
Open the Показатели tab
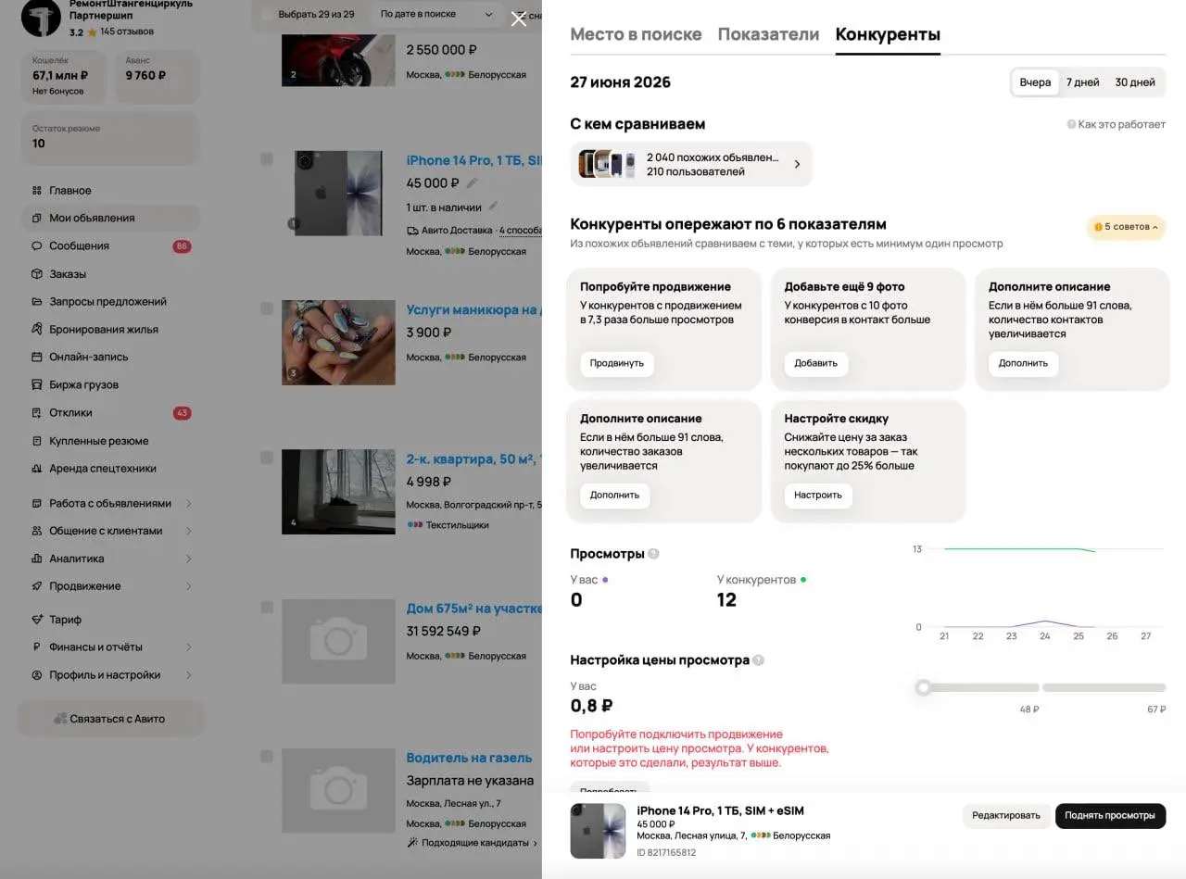pyautogui.click(x=768, y=34)
